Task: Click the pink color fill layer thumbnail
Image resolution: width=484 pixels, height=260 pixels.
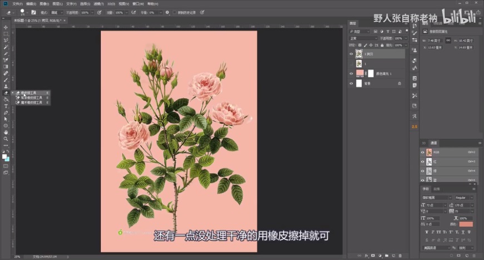Action: coord(359,73)
